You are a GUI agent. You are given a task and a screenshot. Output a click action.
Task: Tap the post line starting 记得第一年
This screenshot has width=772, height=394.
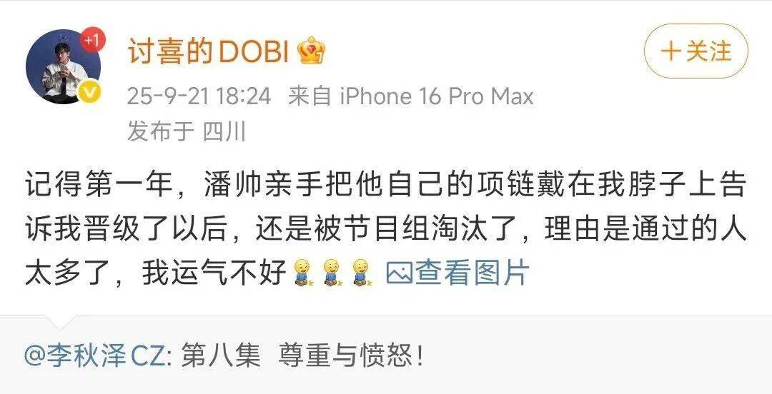385,187
